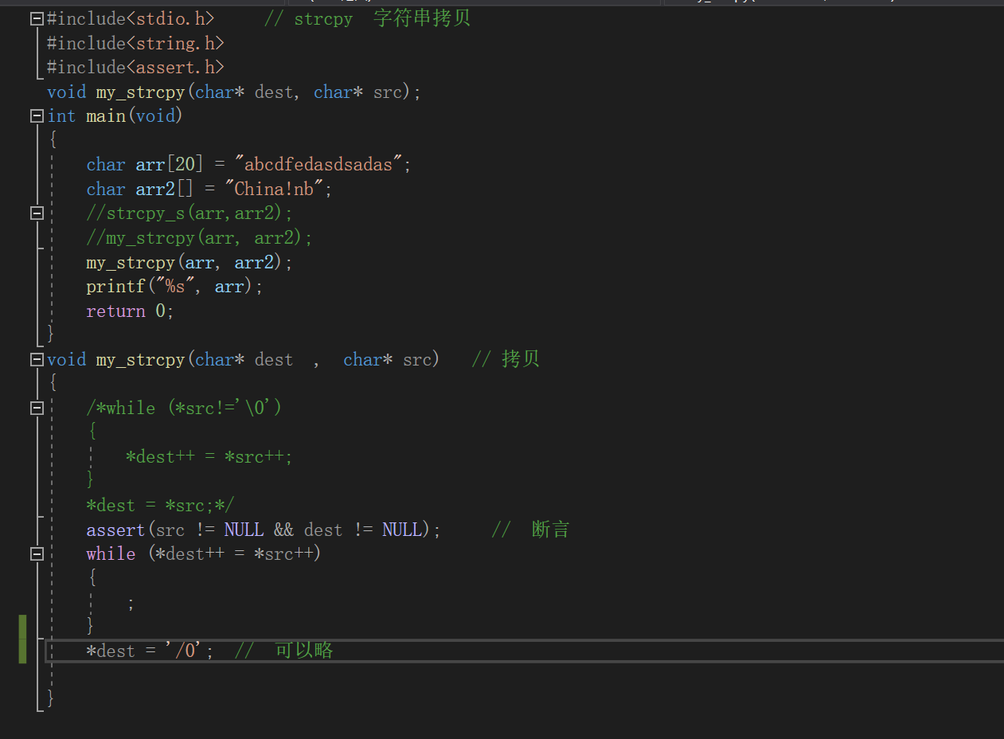The image size is (1004, 739).
Task: Click the char arr2[] declaration
Action: pyautogui.click(x=209, y=189)
